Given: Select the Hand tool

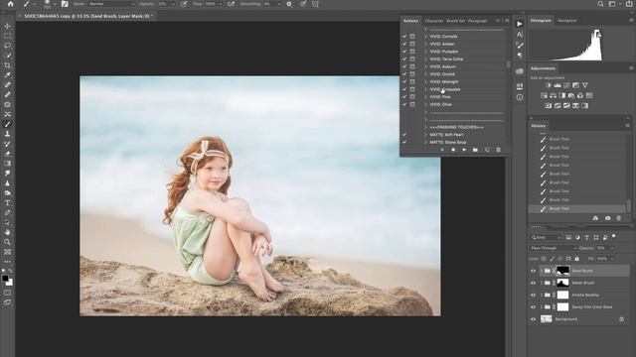Looking at the screenshot, I should (x=7, y=232).
